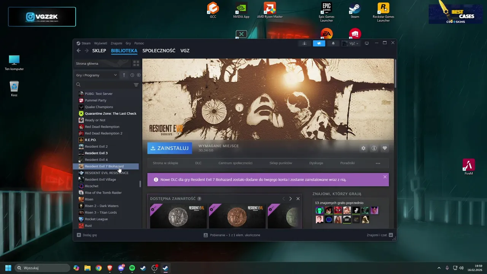Select Resident Evil Village in library
Image resolution: width=487 pixels, height=274 pixels.
click(x=100, y=180)
